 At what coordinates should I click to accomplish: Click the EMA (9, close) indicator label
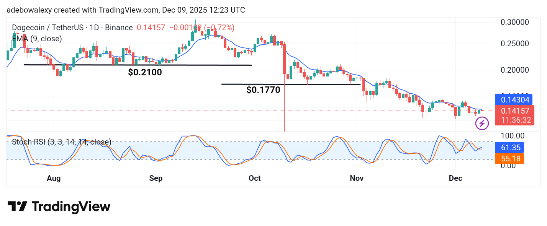[37, 39]
